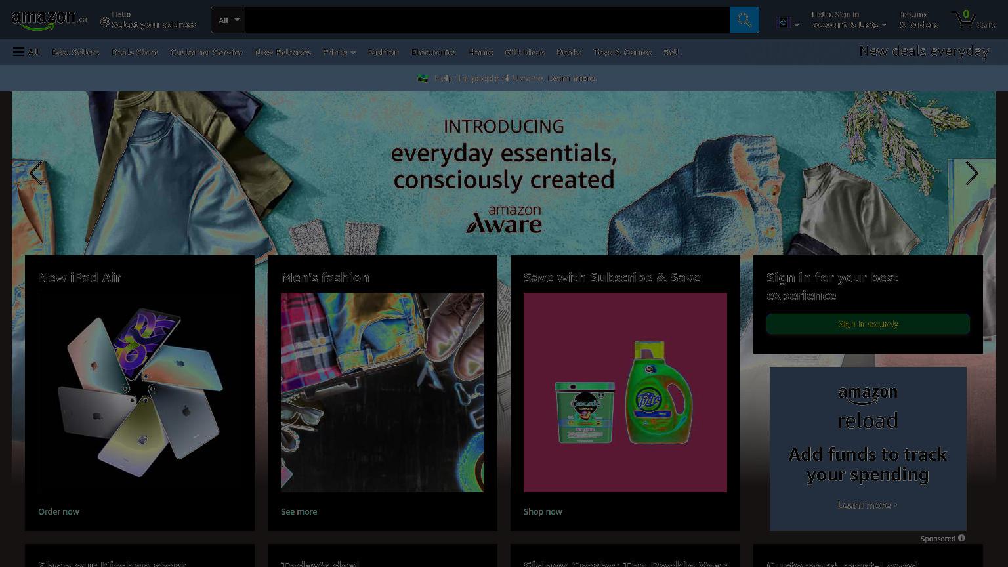
Task: Open Gift Ideas
Action: (524, 52)
